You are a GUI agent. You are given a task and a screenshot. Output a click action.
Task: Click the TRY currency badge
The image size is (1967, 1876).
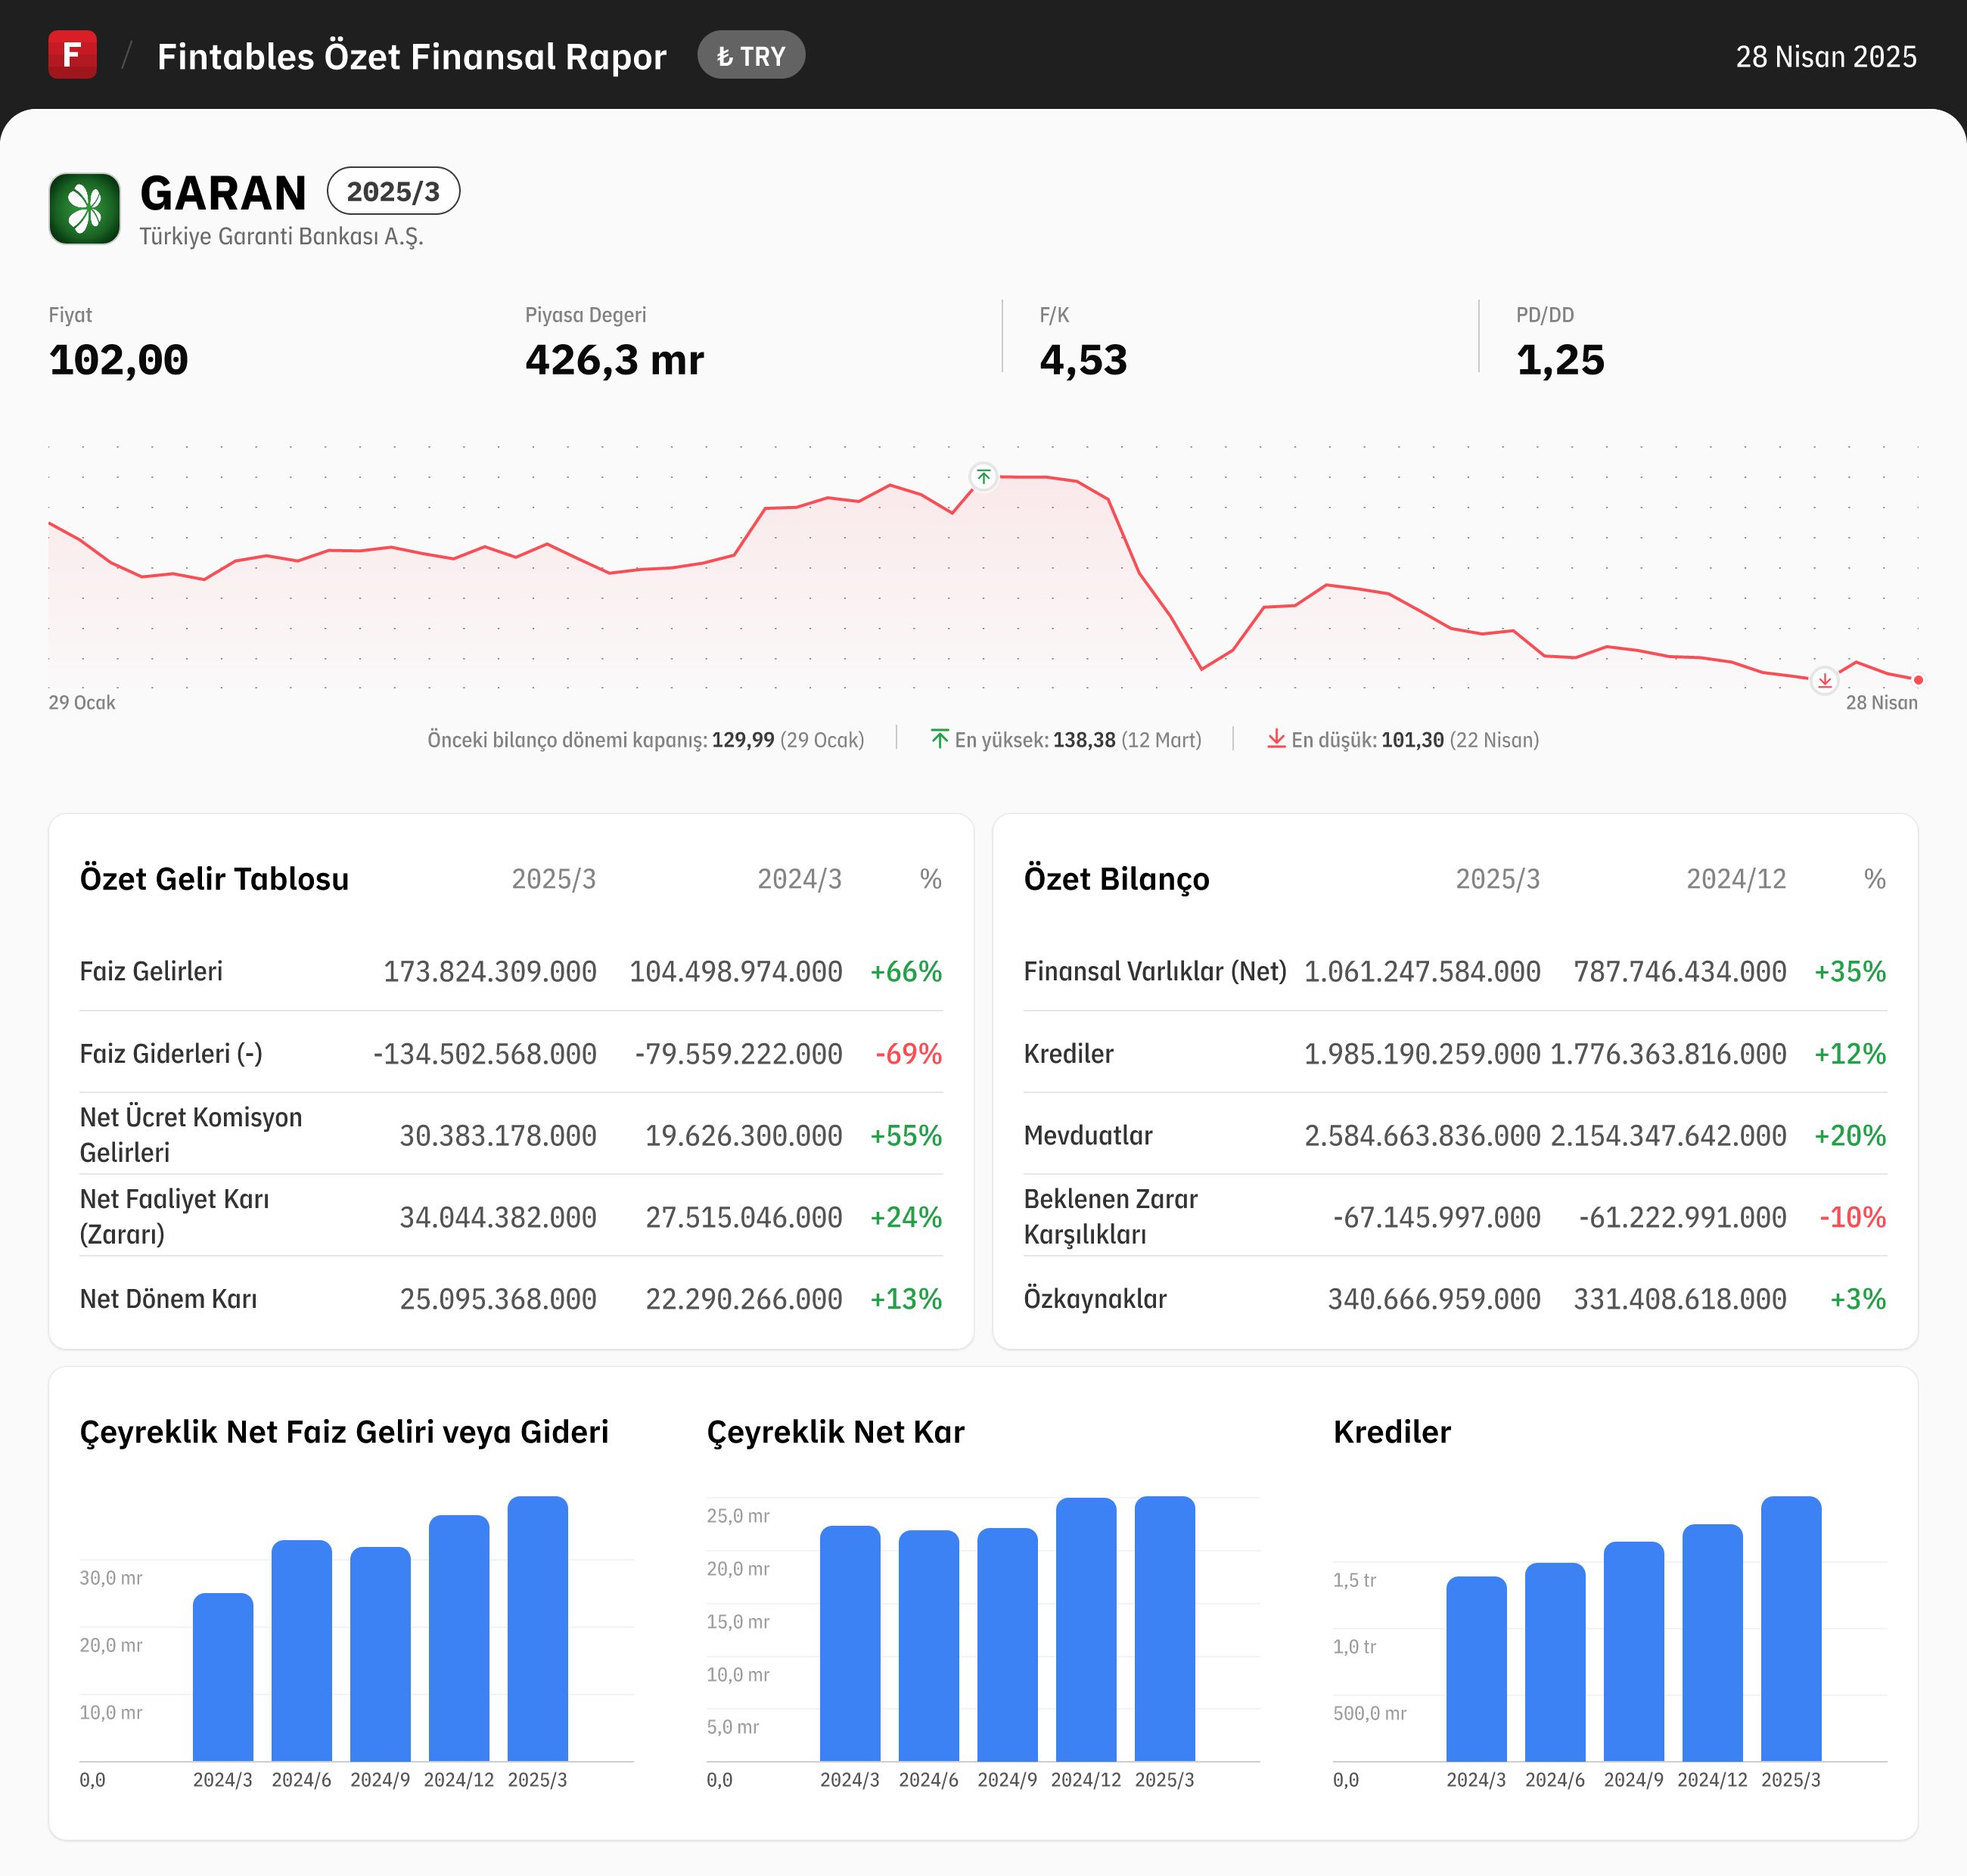[751, 56]
